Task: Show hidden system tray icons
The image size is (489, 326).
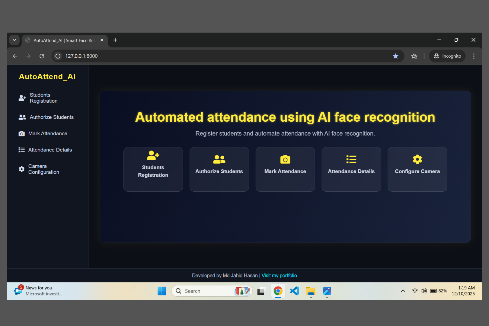Action: 403,291
